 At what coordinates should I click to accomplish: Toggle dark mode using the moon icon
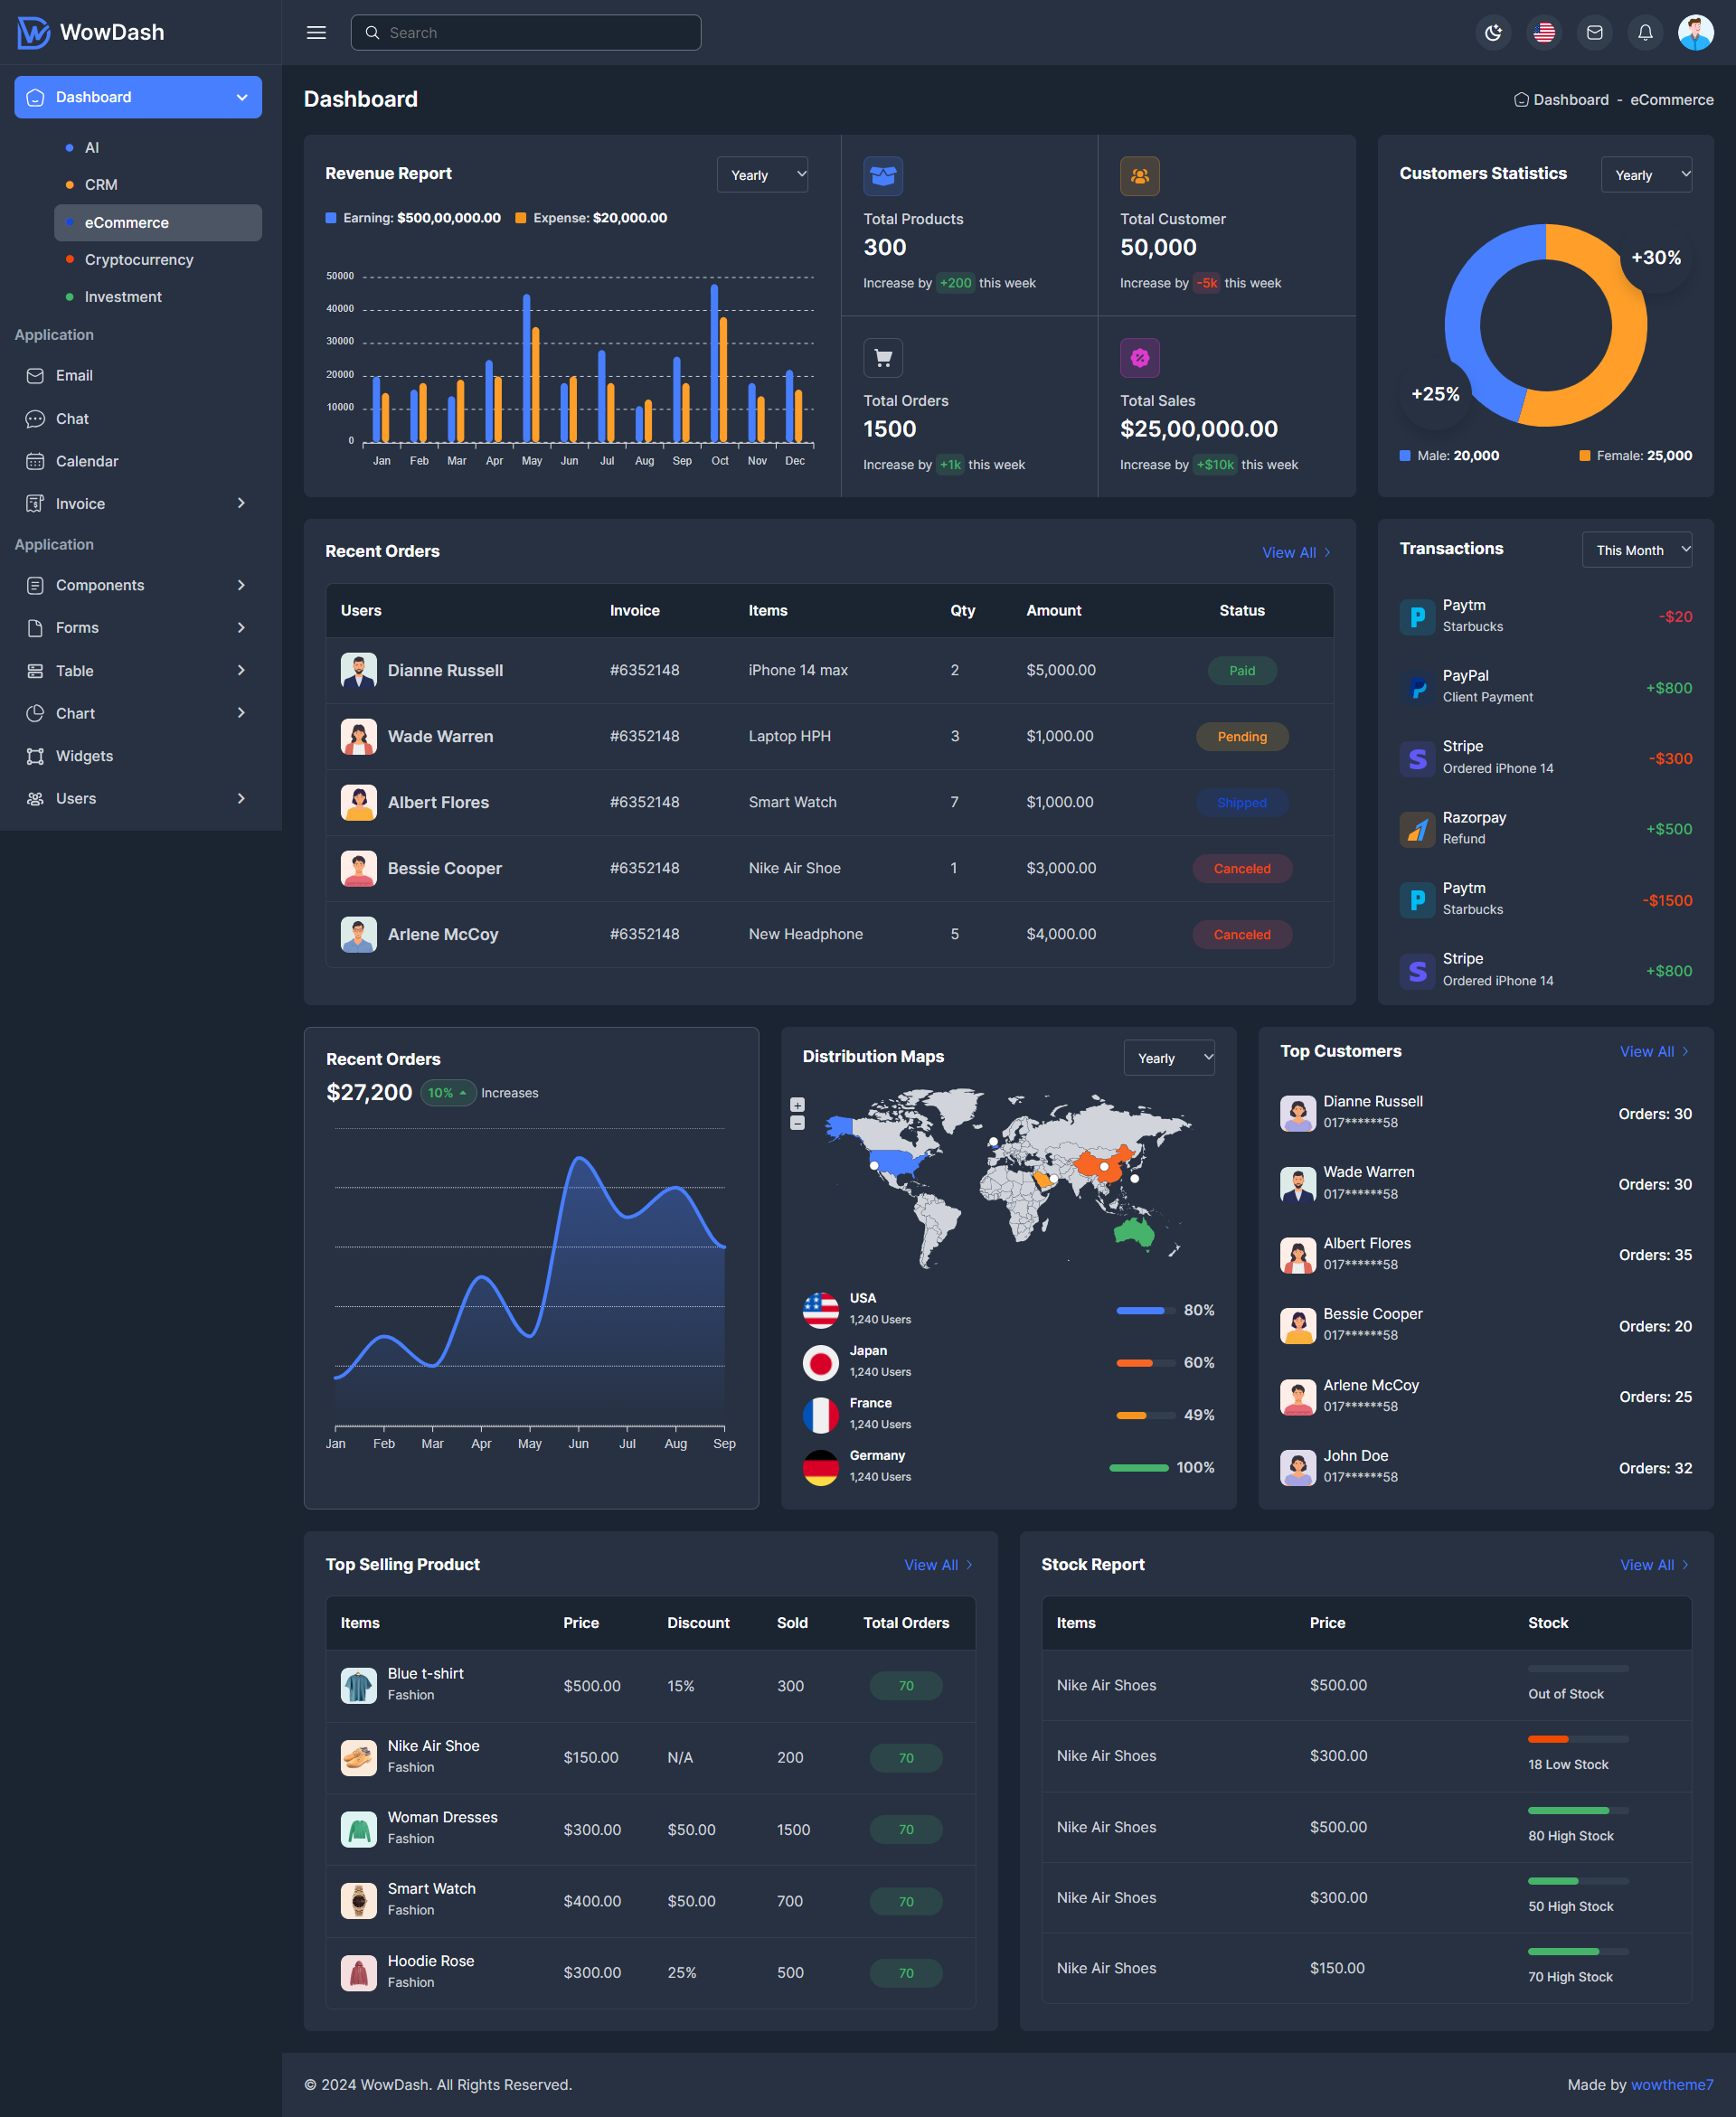tap(1493, 32)
